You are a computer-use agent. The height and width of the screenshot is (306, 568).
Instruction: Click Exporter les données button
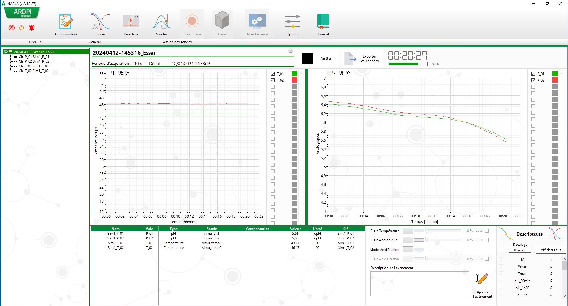click(x=362, y=59)
